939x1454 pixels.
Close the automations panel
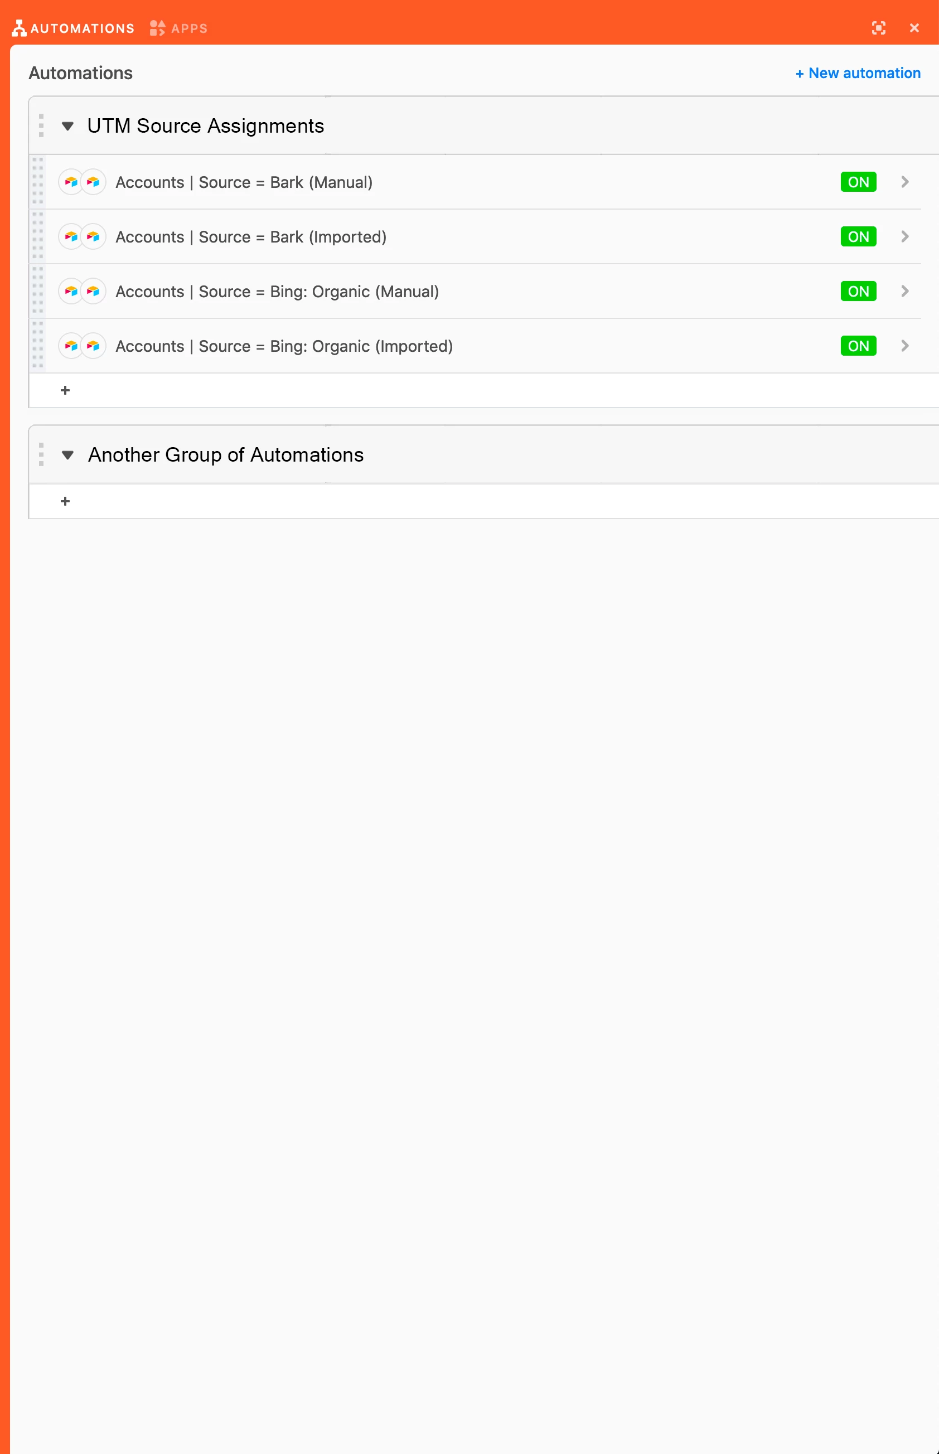(x=914, y=28)
